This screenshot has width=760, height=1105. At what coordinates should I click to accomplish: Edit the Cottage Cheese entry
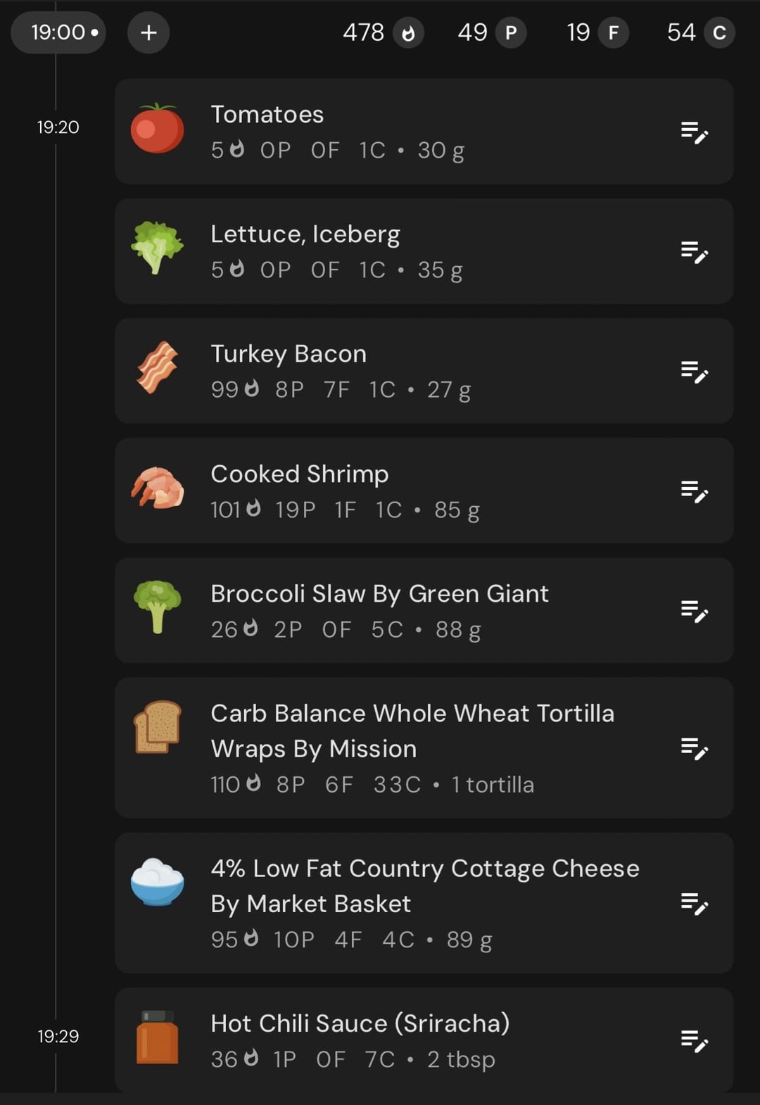pos(694,903)
